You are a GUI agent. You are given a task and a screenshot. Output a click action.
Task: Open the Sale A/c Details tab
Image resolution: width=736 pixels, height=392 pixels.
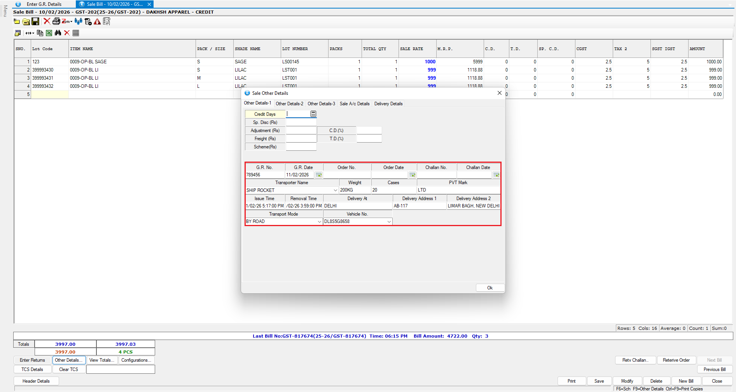pos(354,104)
